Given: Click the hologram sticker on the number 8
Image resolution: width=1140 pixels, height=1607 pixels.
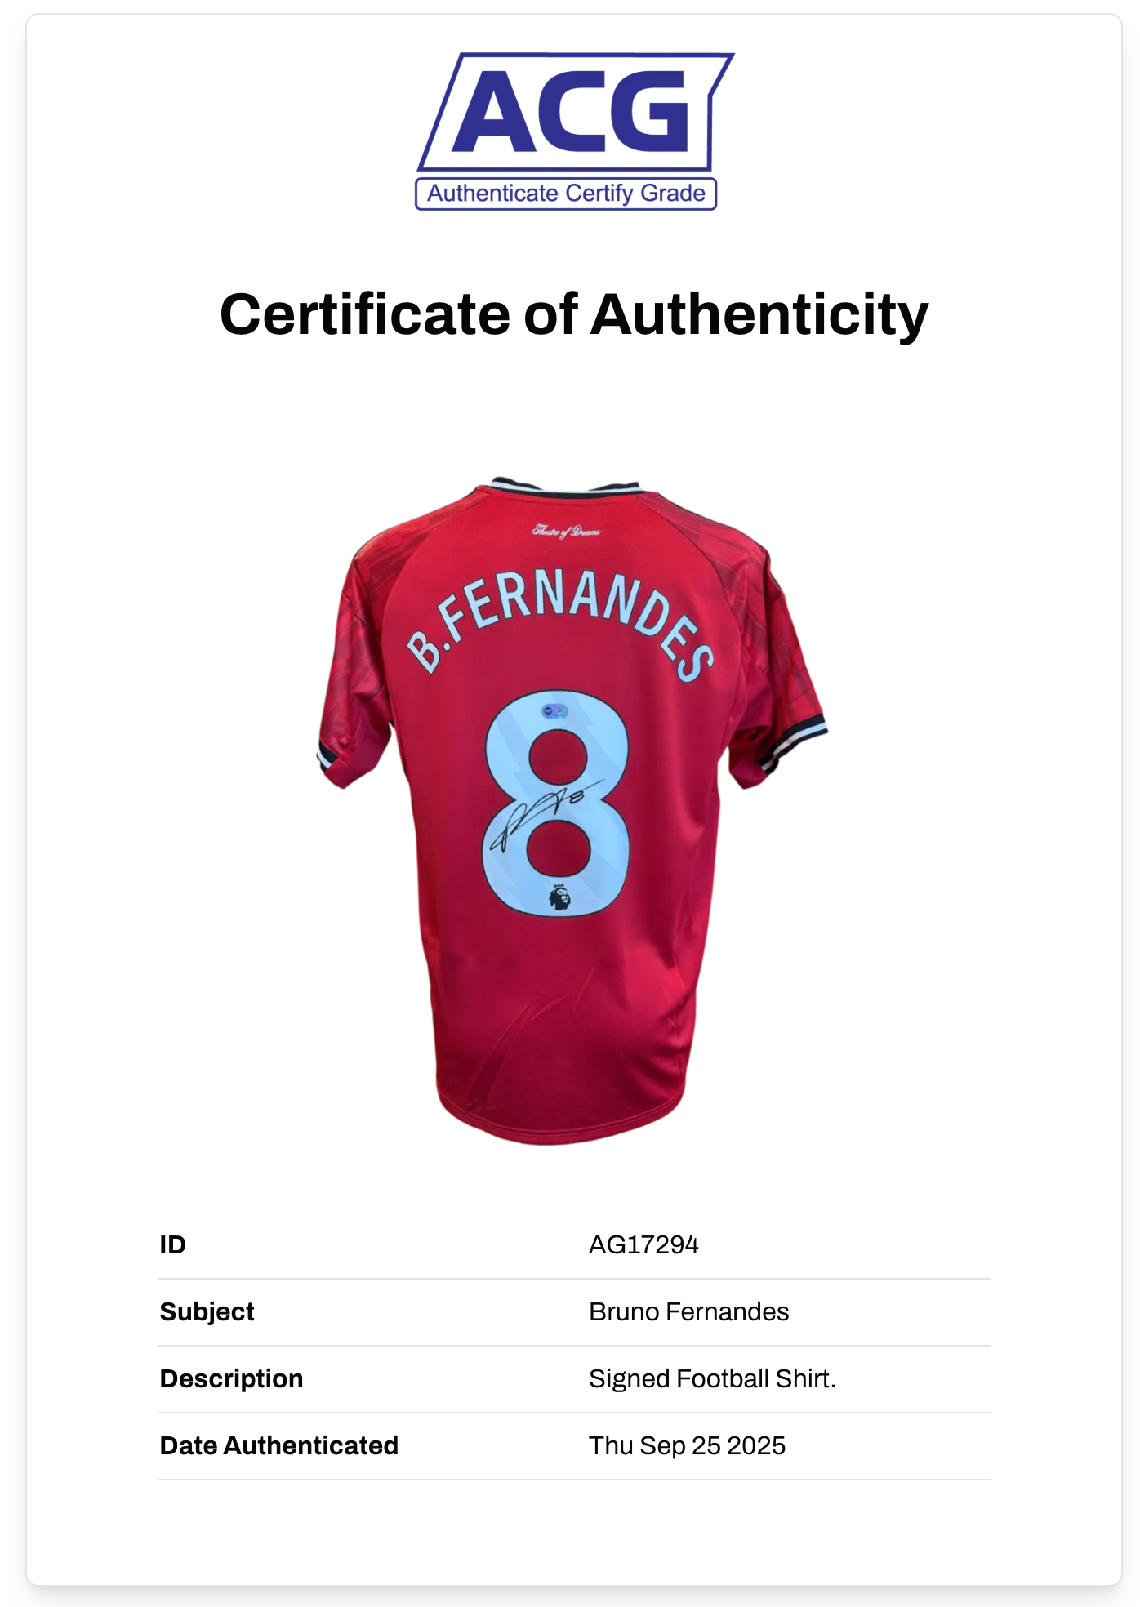Looking at the screenshot, I should click(555, 711).
